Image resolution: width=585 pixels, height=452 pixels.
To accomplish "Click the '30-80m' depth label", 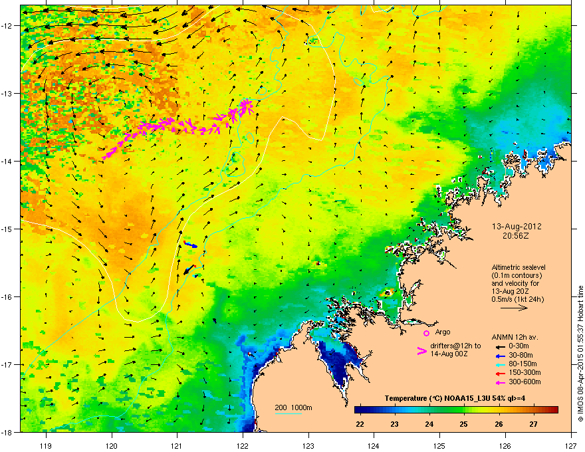I will coord(521,355).
